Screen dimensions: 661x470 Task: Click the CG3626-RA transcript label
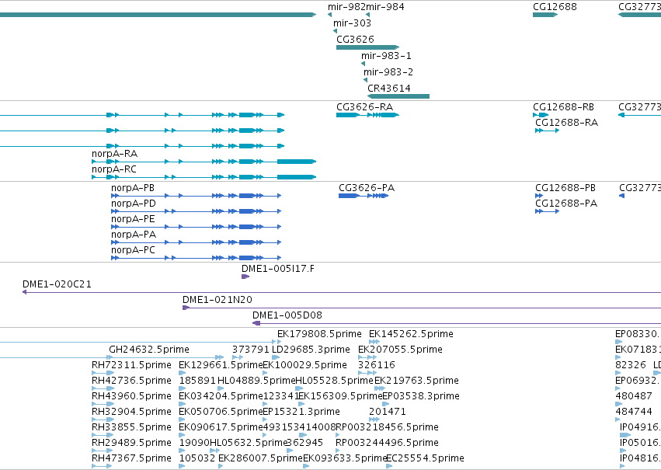point(364,107)
